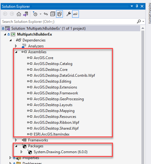
Task: Open Properties via the wrench icon
Action: [69, 14]
